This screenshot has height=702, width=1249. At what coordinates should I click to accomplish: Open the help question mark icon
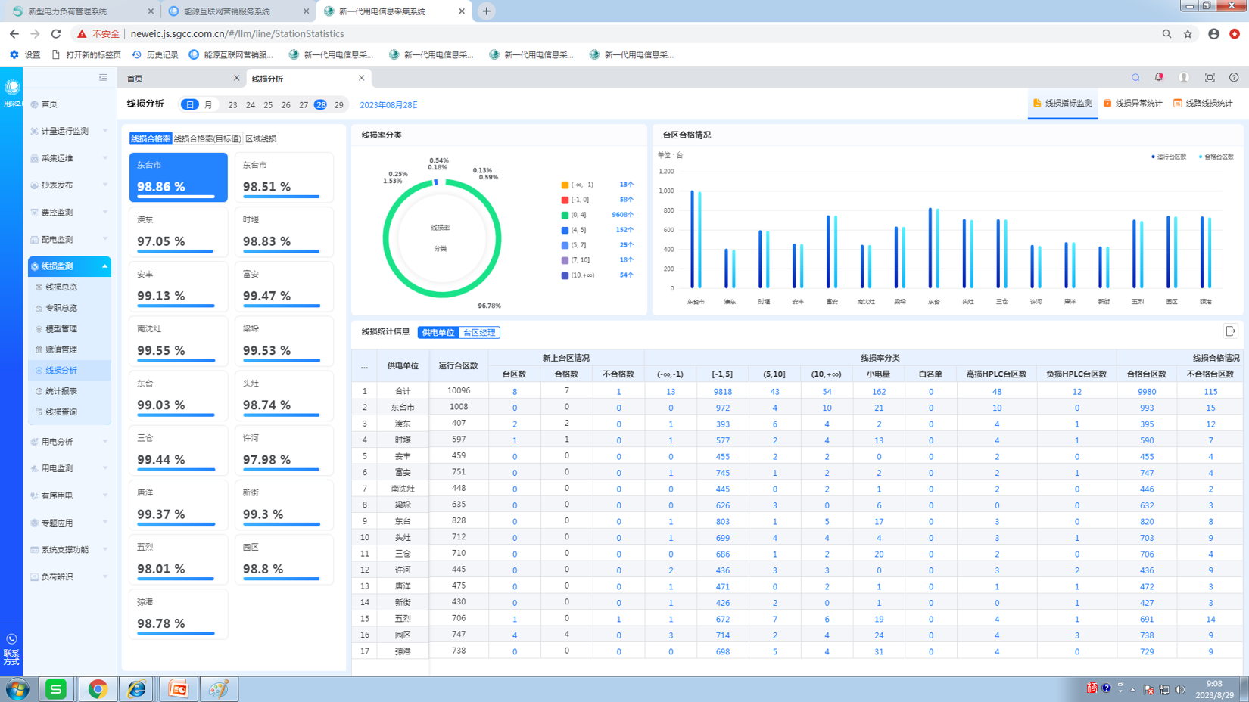(x=1234, y=77)
